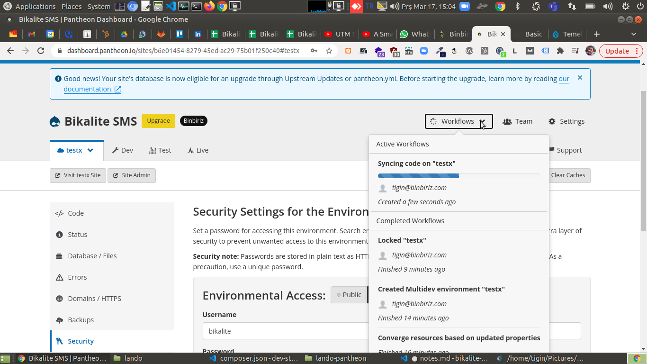Open the Applications menu in top panel
Viewport: 647px width, 364px height.
[x=36, y=6]
